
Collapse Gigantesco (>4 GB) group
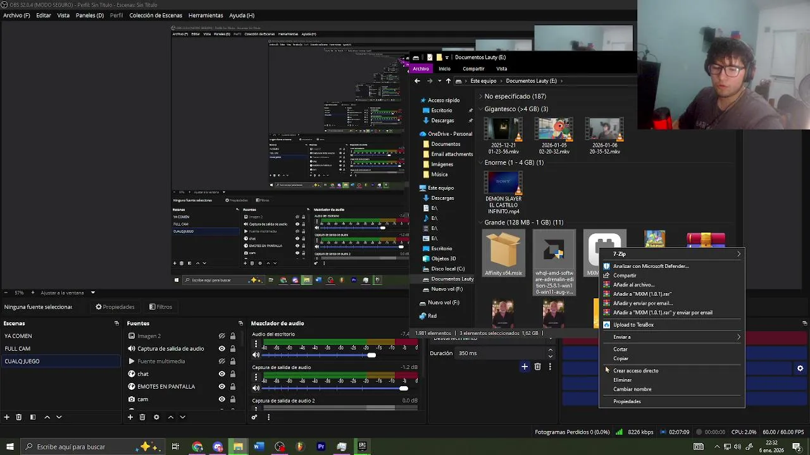pyautogui.click(x=480, y=109)
